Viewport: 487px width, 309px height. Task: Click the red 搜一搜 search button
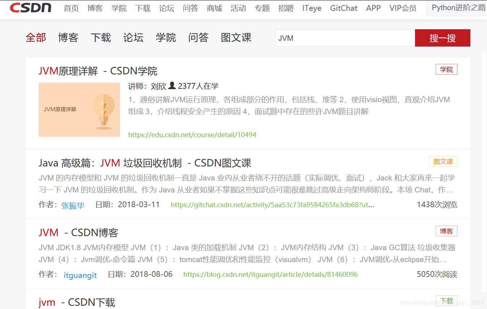click(443, 38)
